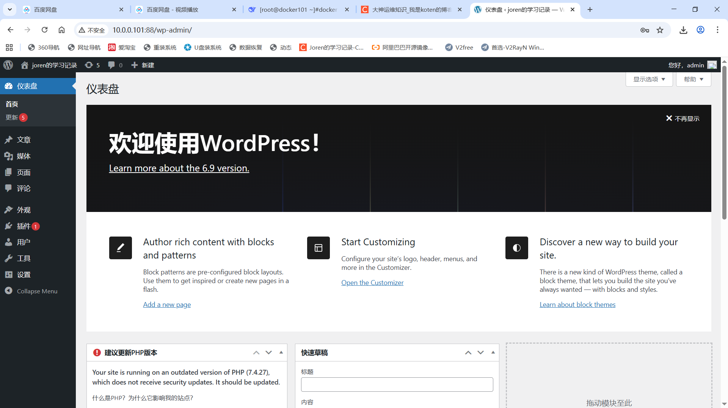This screenshot has height=408, width=728.
Task: Move 快速草稿 widget down
Action: tap(480, 352)
